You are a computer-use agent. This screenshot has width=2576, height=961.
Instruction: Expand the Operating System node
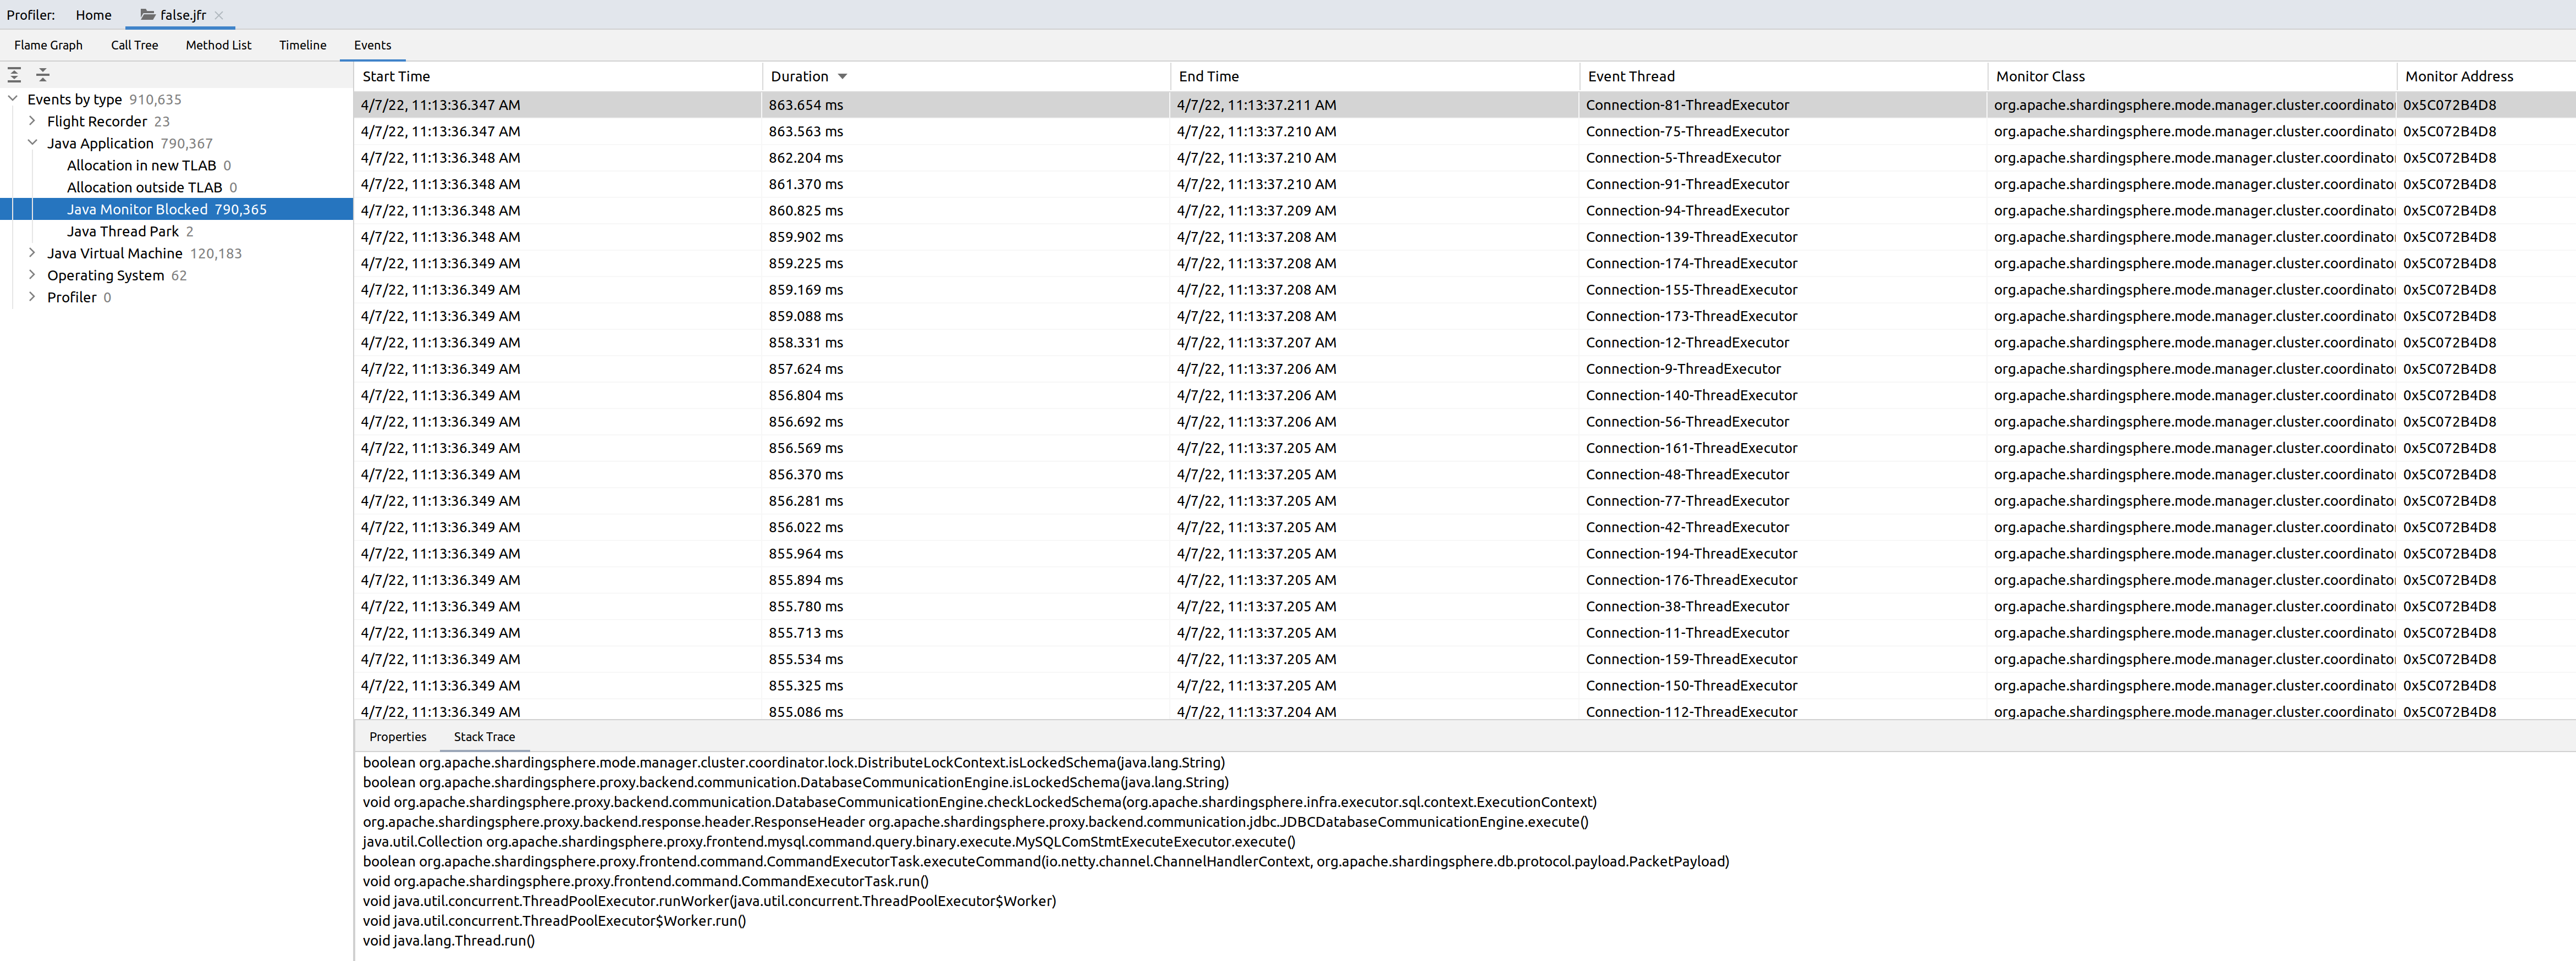coord(33,275)
